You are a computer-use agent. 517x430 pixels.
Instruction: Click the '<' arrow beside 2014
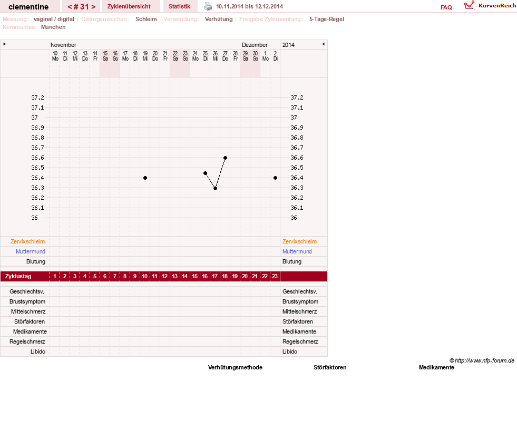pyautogui.click(x=324, y=44)
